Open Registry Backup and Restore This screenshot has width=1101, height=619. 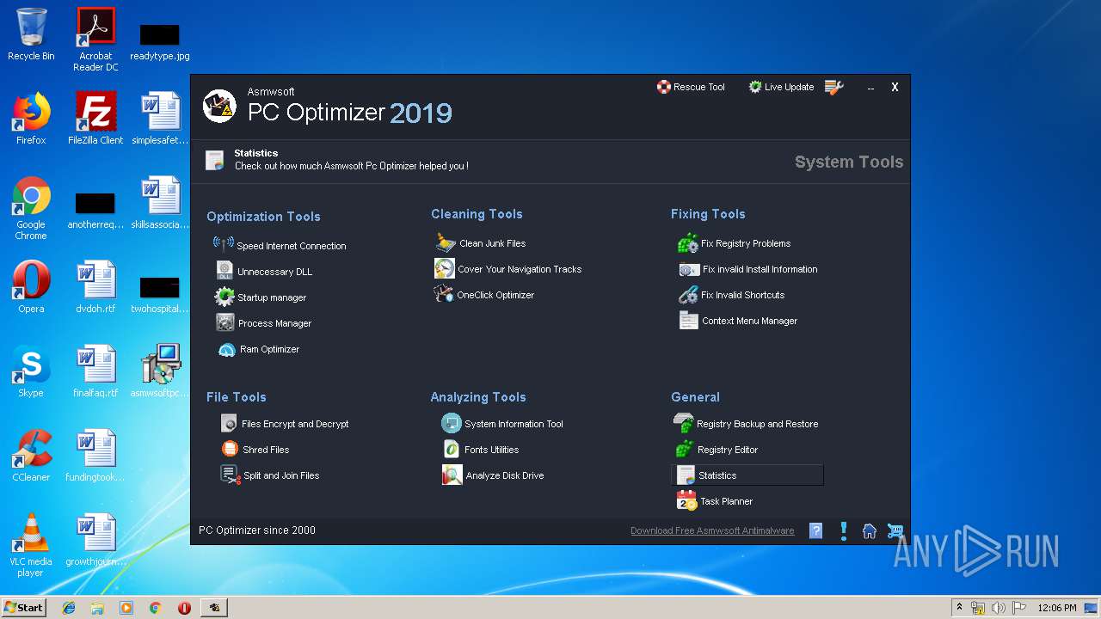pos(746,424)
